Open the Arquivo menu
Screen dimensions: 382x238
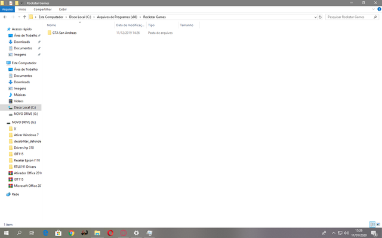(7, 10)
